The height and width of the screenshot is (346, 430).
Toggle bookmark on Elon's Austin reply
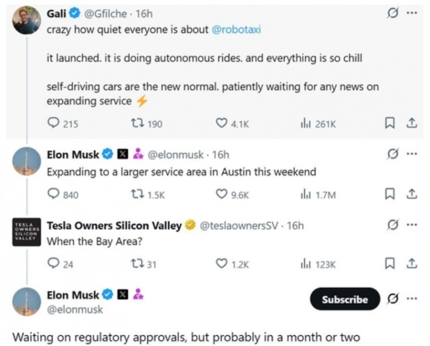(x=389, y=194)
